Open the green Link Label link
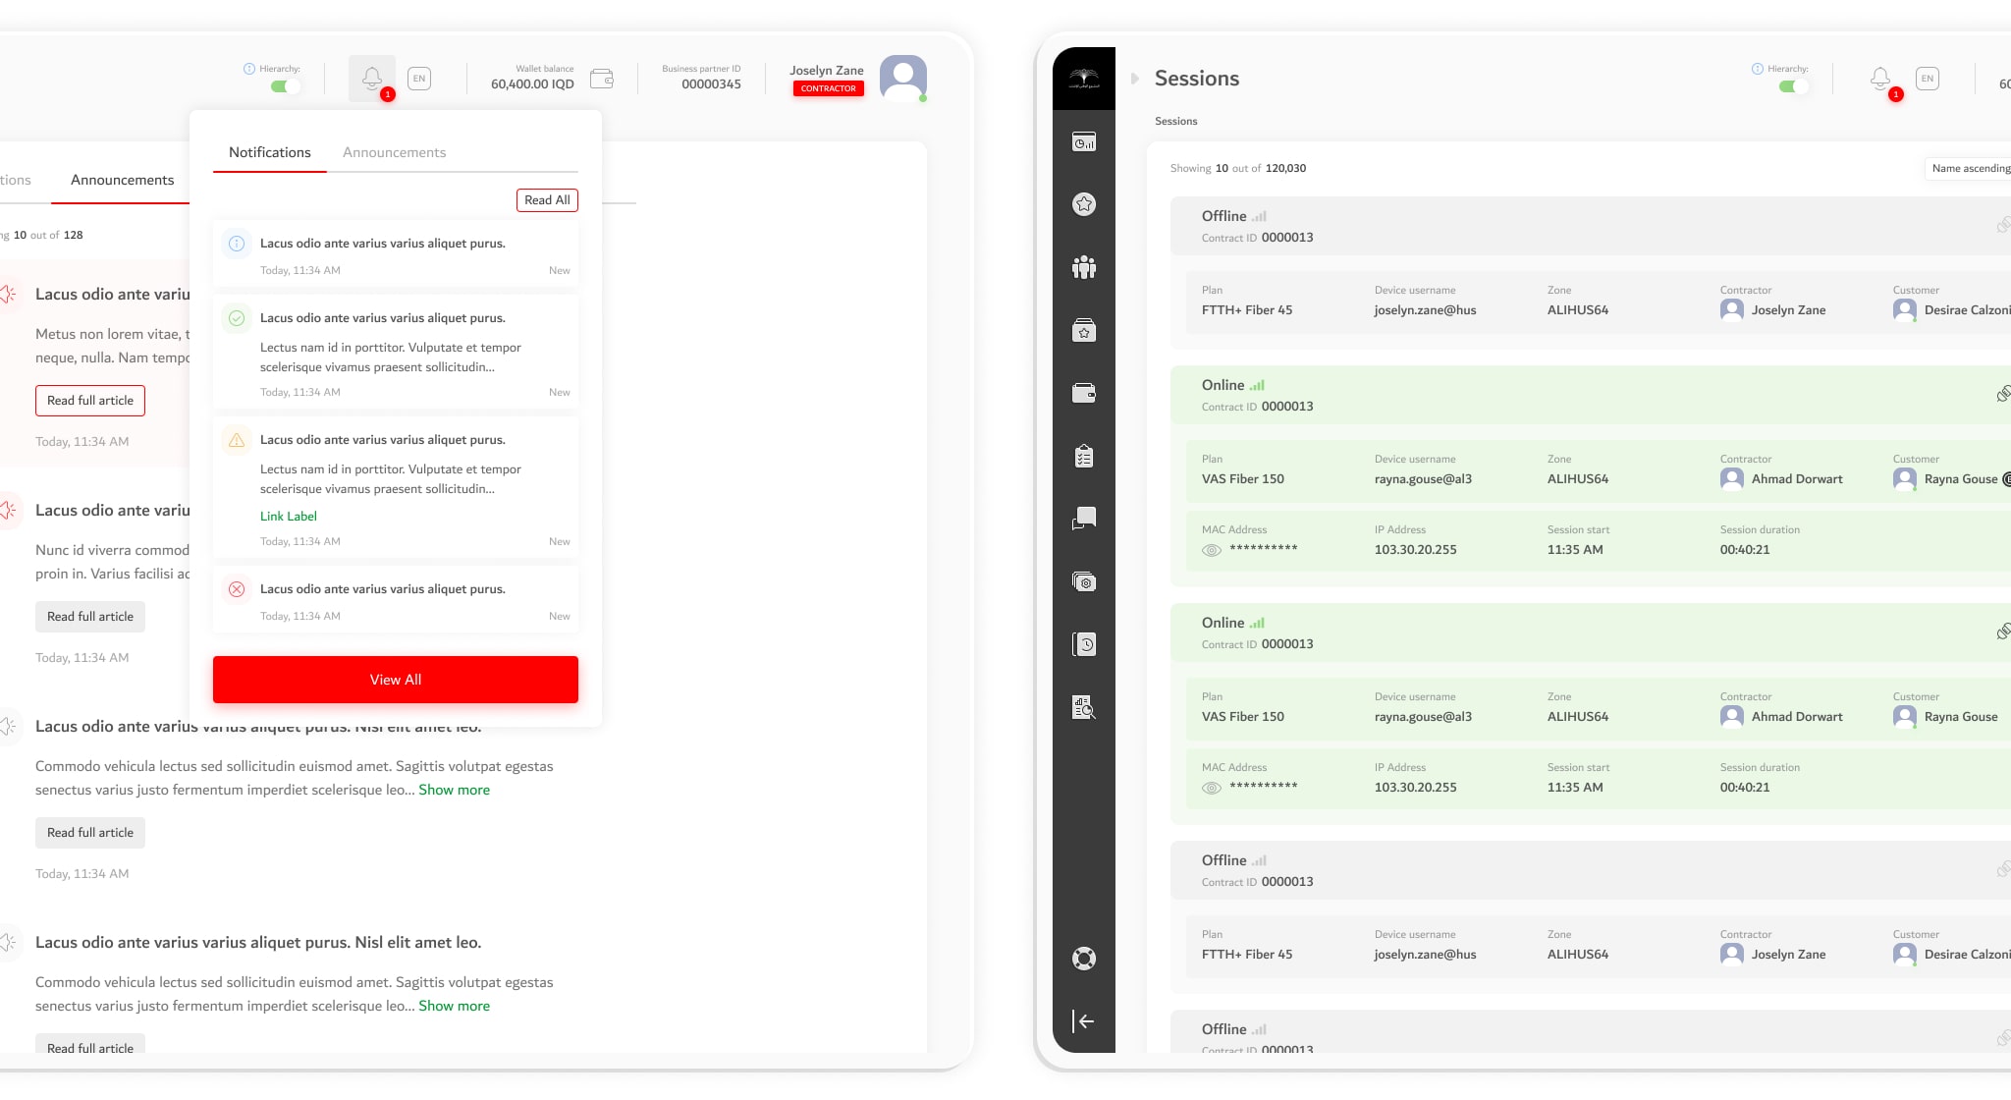 (288, 517)
